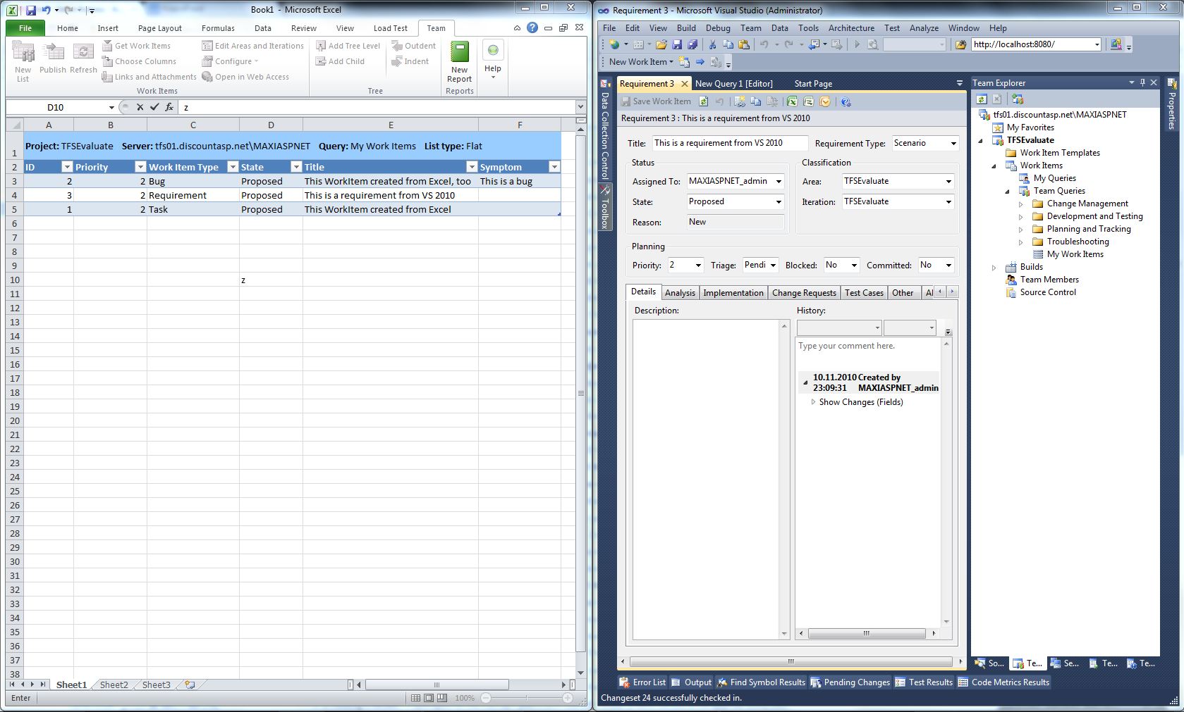The width and height of the screenshot is (1184, 712).
Task: Open the Assigned To dropdown
Action: pos(779,182)
